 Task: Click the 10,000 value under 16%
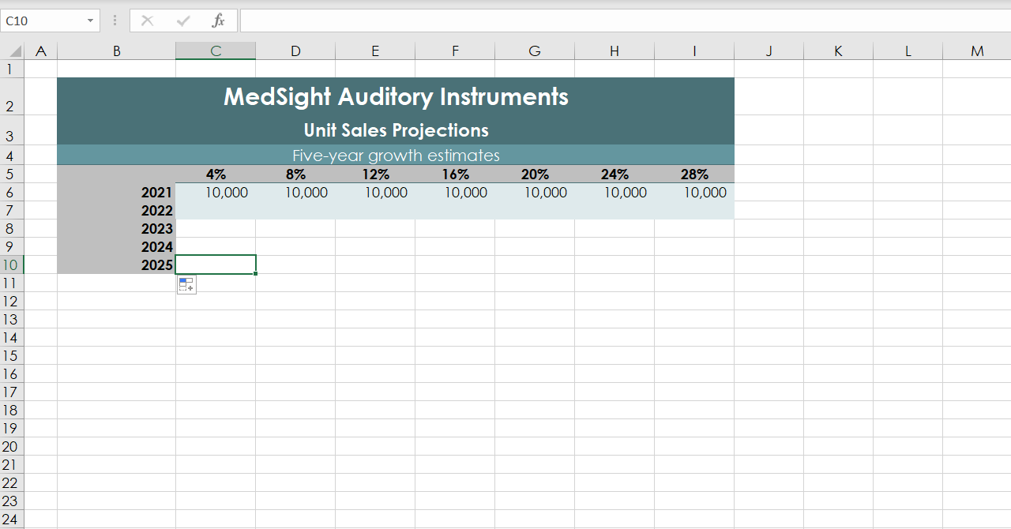[x=465, y=193]
